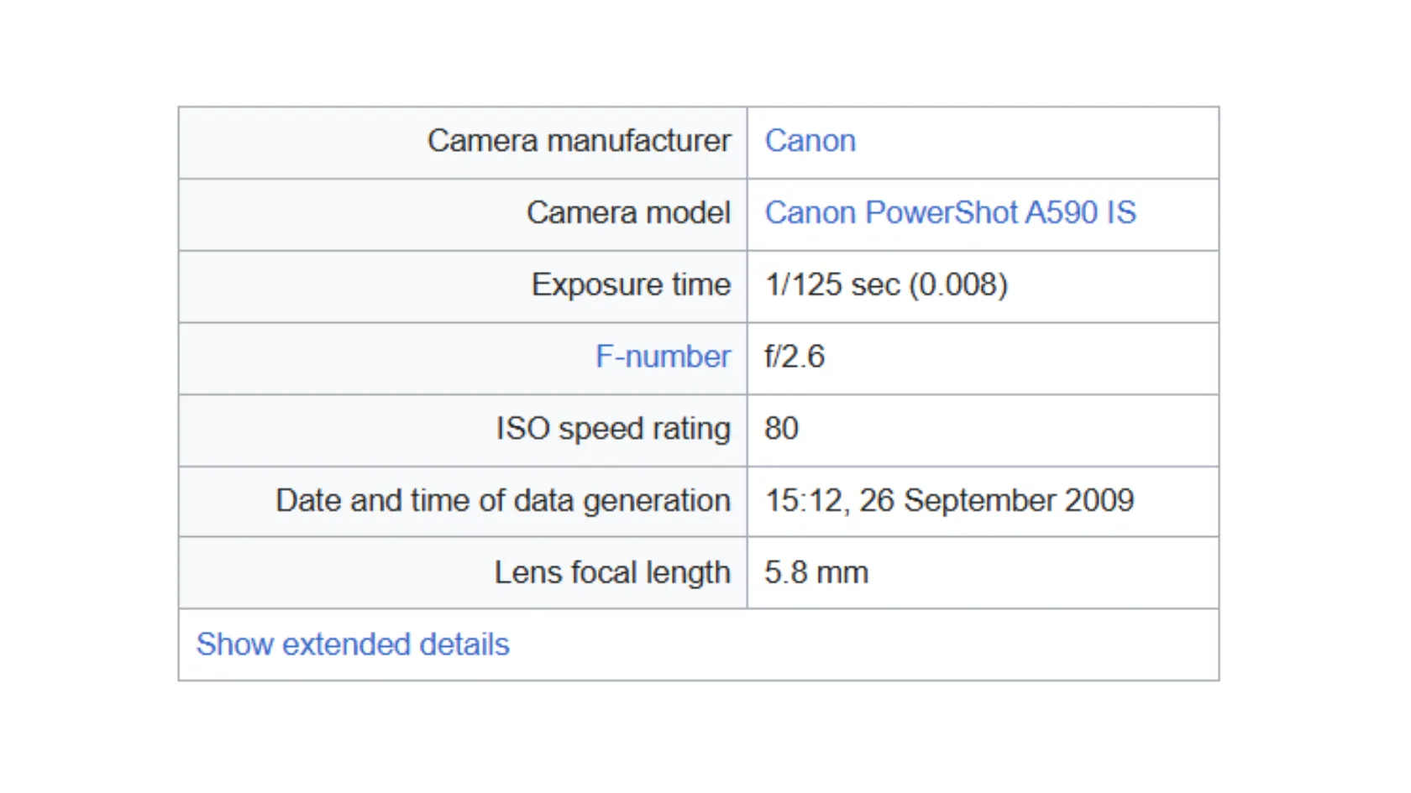Select the ISO value 80

coord(781,429)
